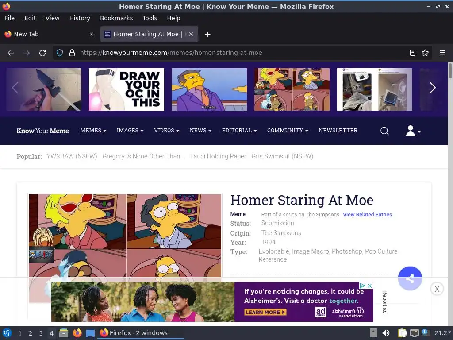Expand the NEWS dropdown

[200, 131]
